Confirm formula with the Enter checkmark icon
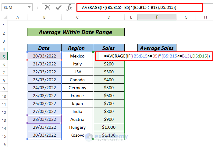The image size is (213, 147). (x=58, y=7)
